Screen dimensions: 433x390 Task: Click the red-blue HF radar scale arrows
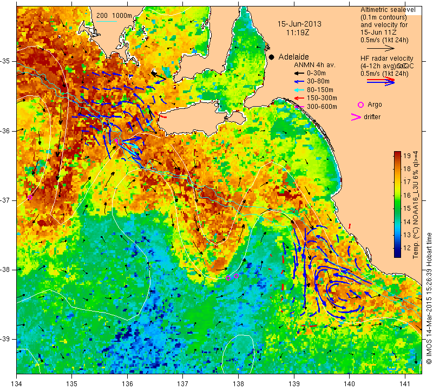point(381,81)
